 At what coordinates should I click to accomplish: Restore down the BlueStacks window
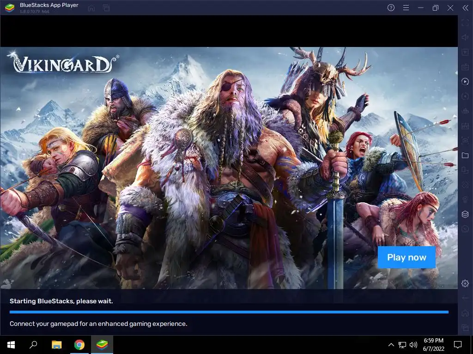(436, 8)
